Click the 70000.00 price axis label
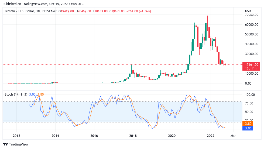The image size is (264, 149). click(251, 15)
